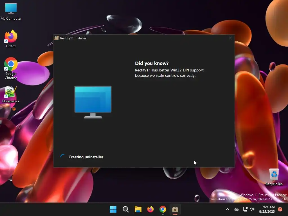This screenshot has height=216, width=288.
Task: Click the monitor illustration in installer
Action: tap(93, 102)
